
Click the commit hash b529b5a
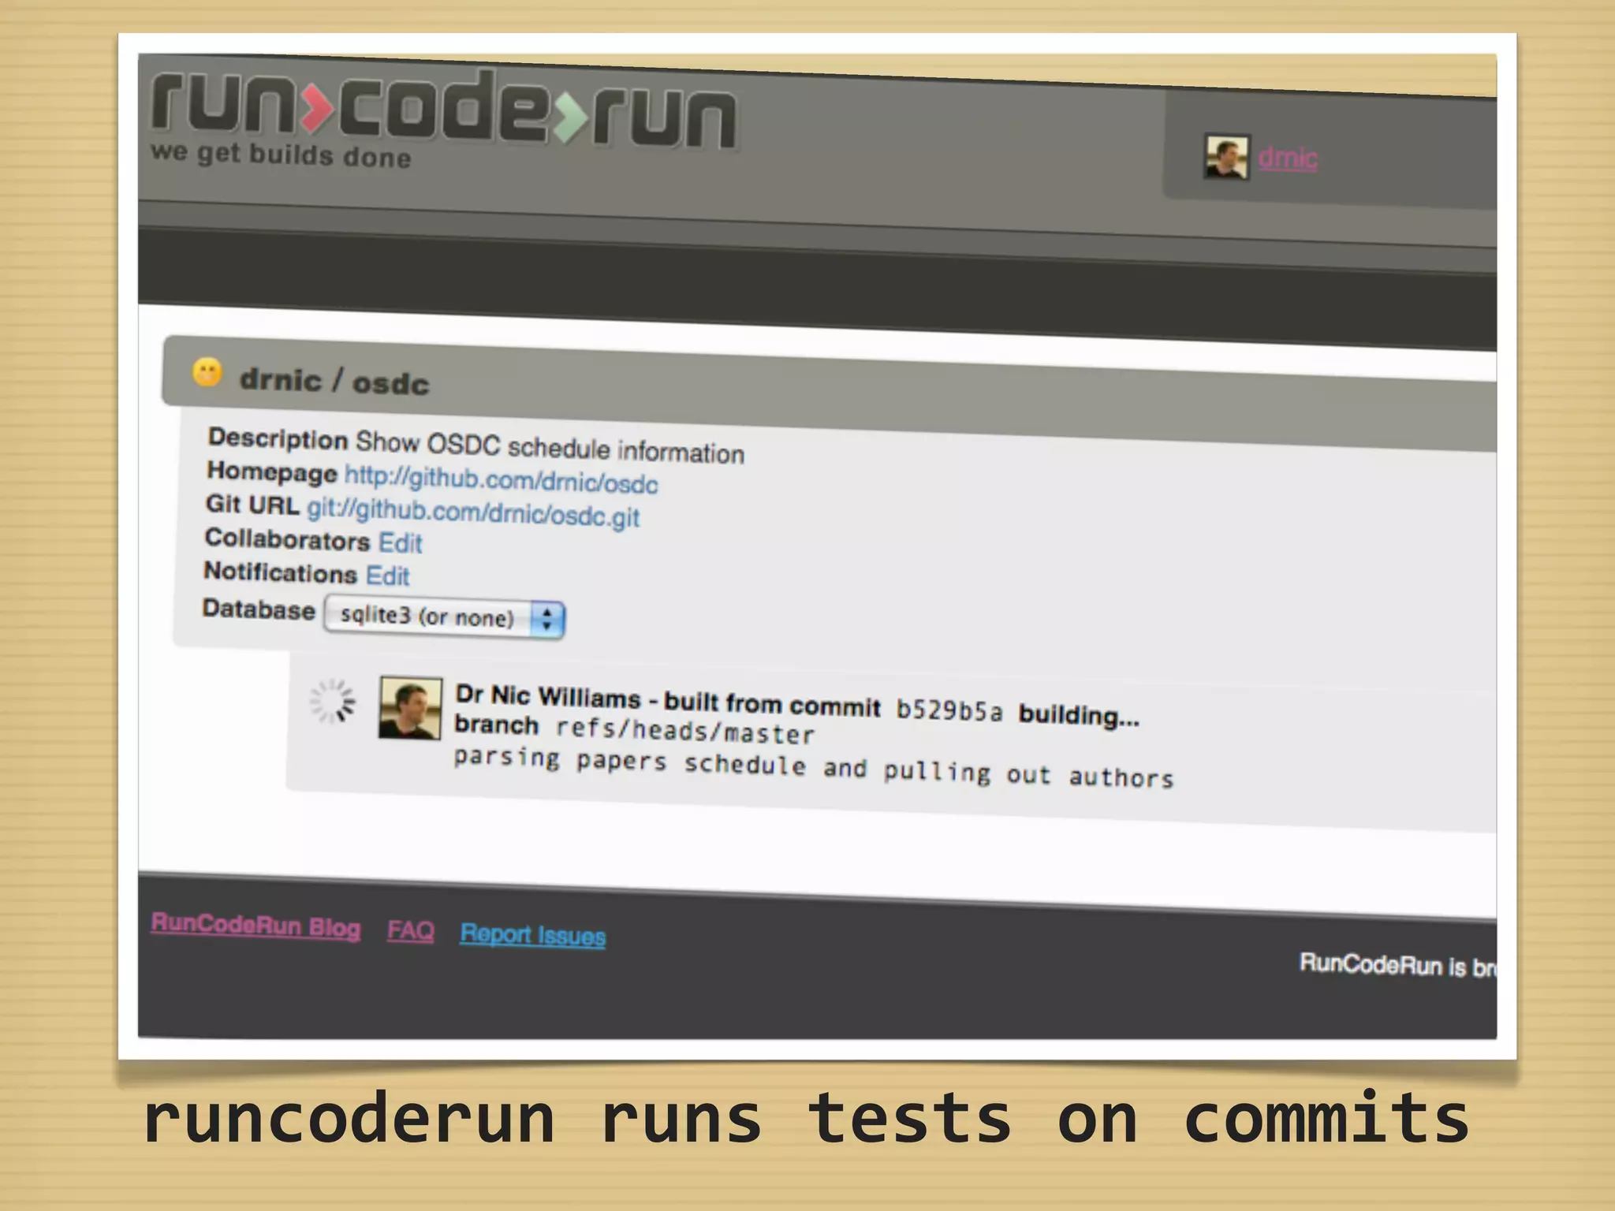pyautogui.click(x=949, y=710)
